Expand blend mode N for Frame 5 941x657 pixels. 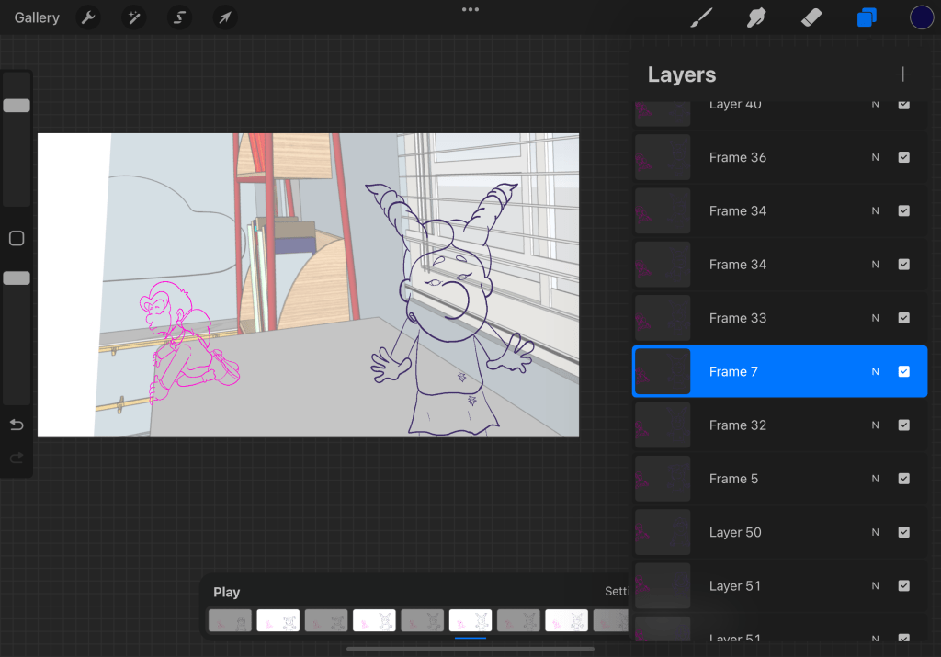[x=875, y=479]
